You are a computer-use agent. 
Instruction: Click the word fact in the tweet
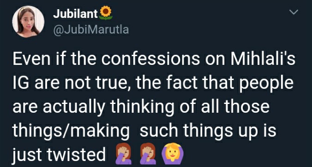coord(182,83)
